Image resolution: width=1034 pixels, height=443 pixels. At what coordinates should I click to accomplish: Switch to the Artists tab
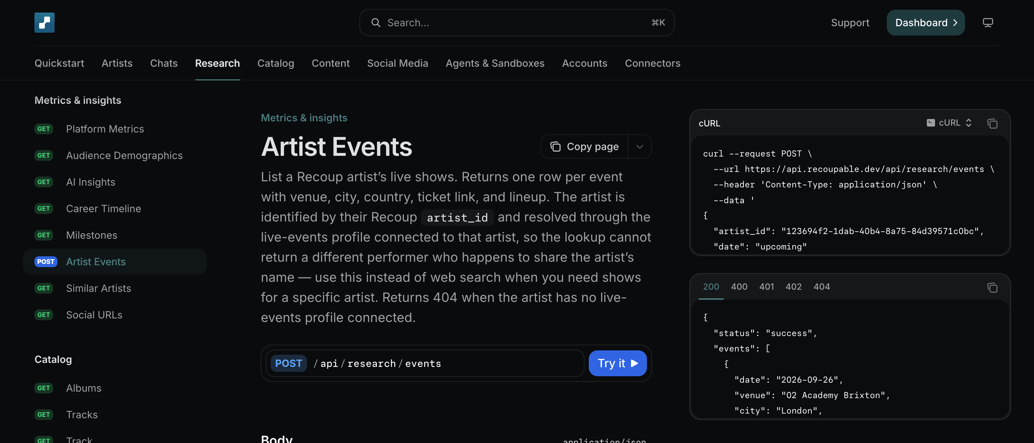coord(117,63)
